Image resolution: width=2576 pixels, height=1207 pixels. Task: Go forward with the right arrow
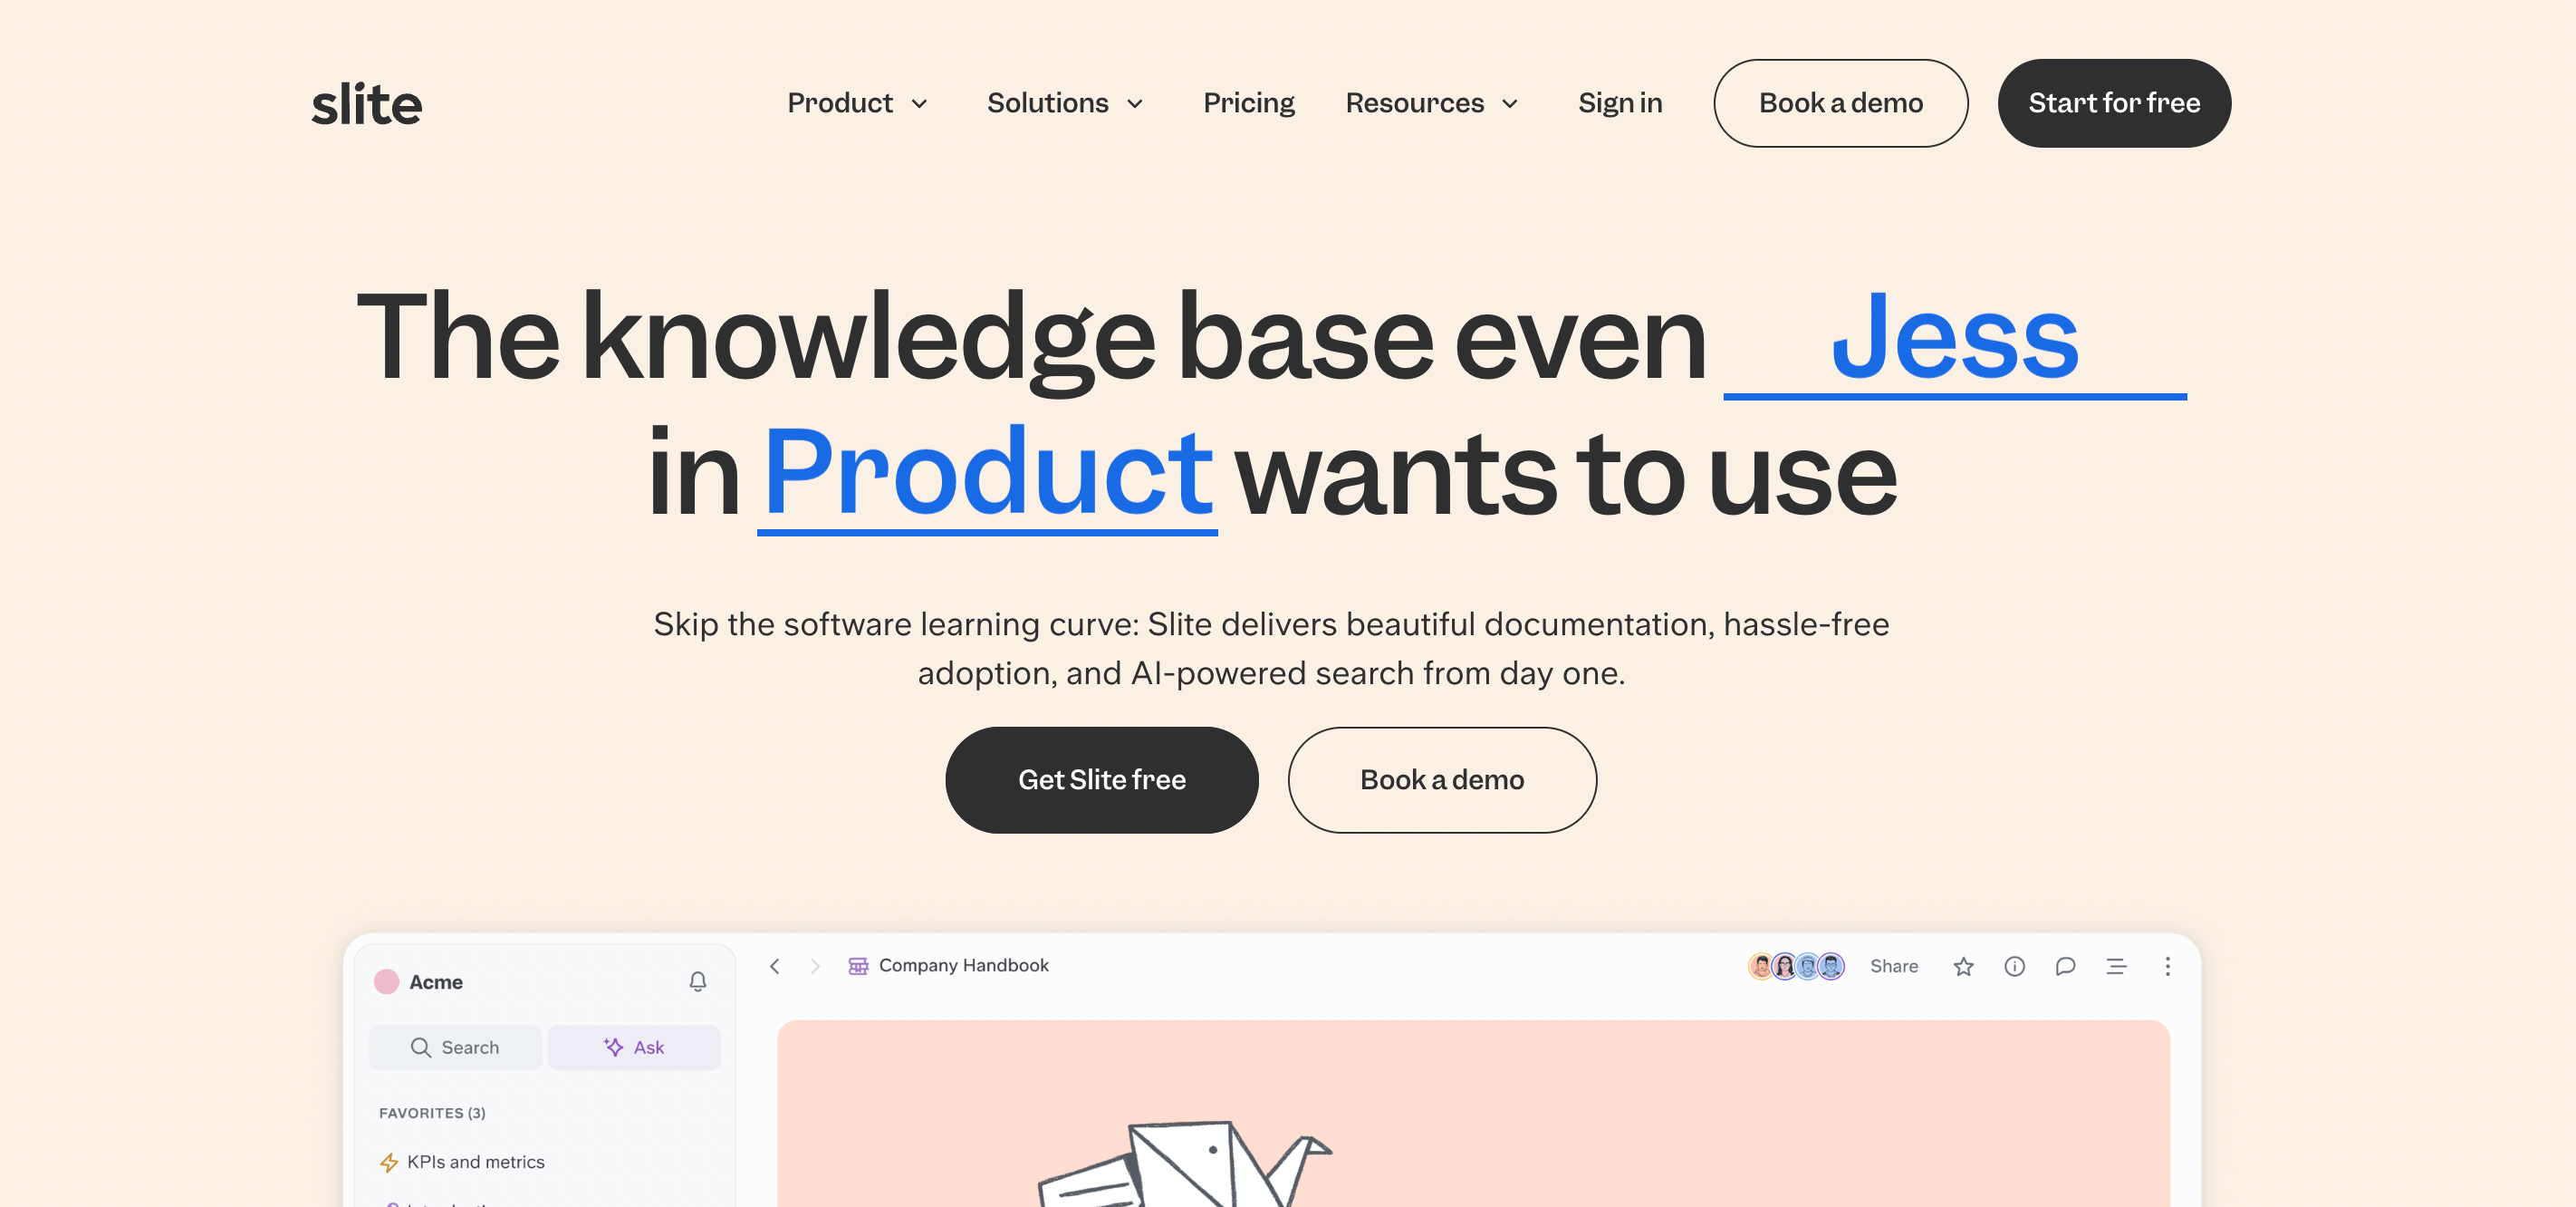(x=814, y=966)
